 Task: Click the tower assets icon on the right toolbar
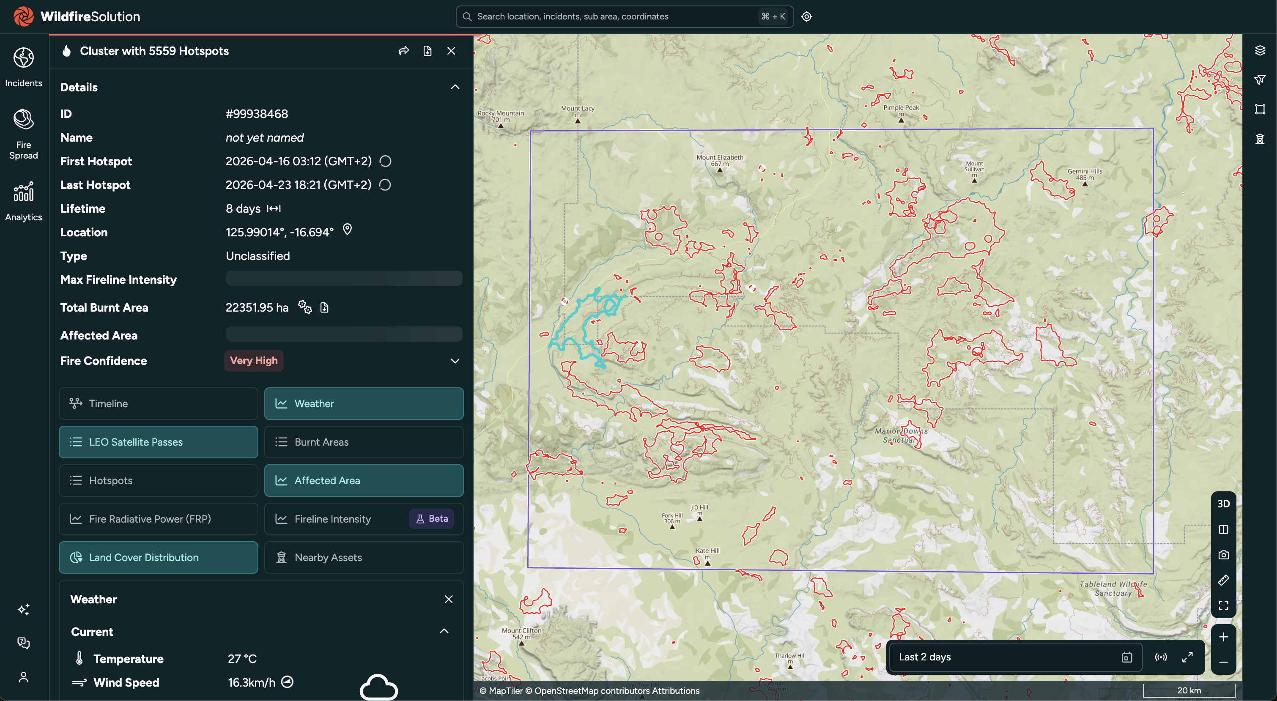point(1260,139)
